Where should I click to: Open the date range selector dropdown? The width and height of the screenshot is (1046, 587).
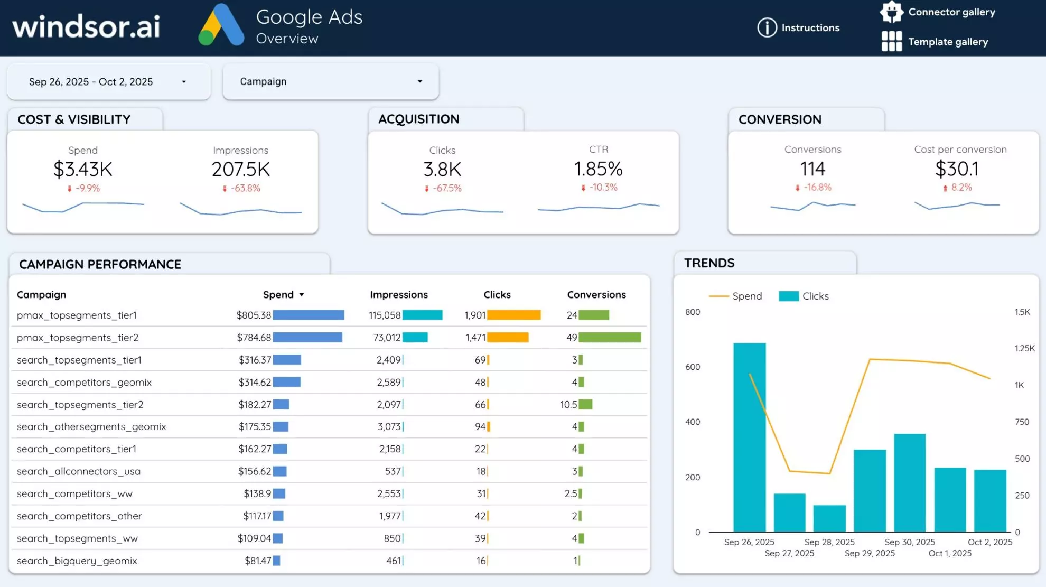184,82
